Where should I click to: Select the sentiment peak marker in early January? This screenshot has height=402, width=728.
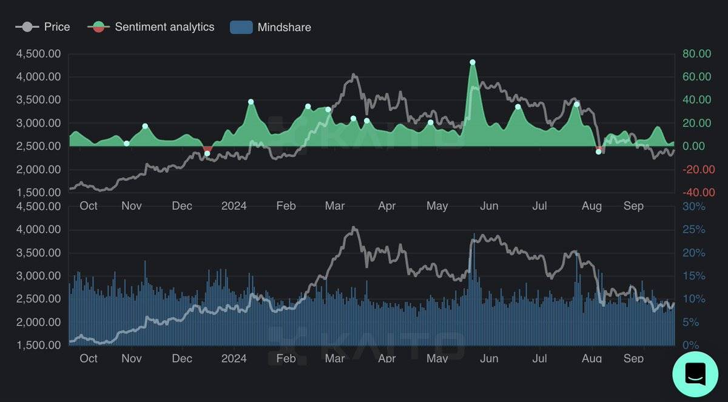251,102
